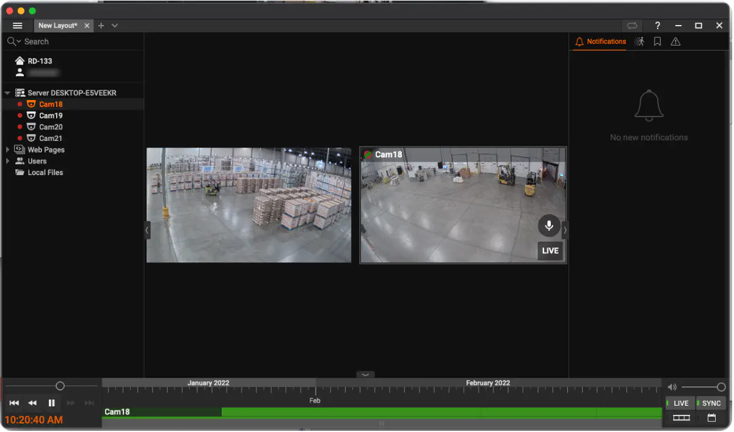The image size is (734, 432).
Task: Toggle the LIVE button in the timeline
Action: click(x=680, y=403)
